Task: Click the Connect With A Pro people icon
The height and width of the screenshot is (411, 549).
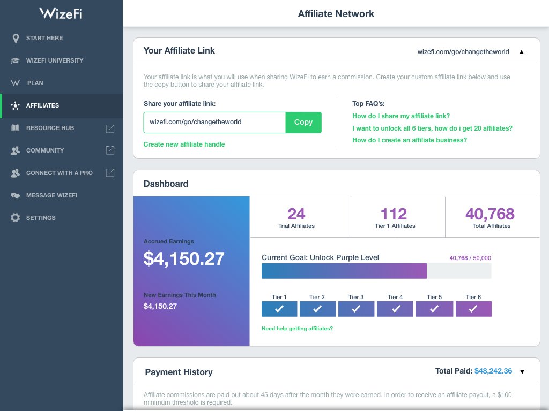Action: point(15,173)
